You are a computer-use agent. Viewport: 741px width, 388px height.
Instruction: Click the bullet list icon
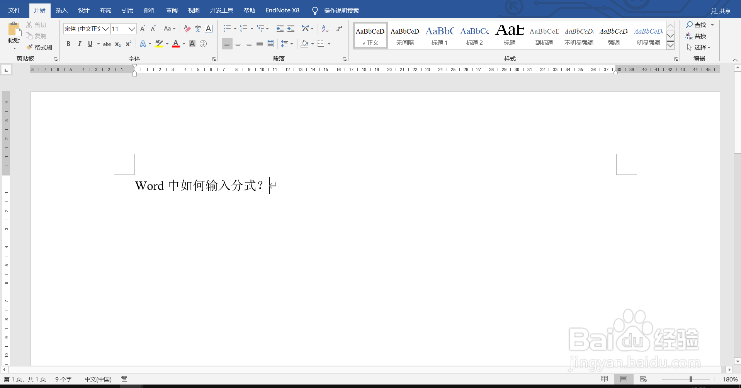click(227, 29)
